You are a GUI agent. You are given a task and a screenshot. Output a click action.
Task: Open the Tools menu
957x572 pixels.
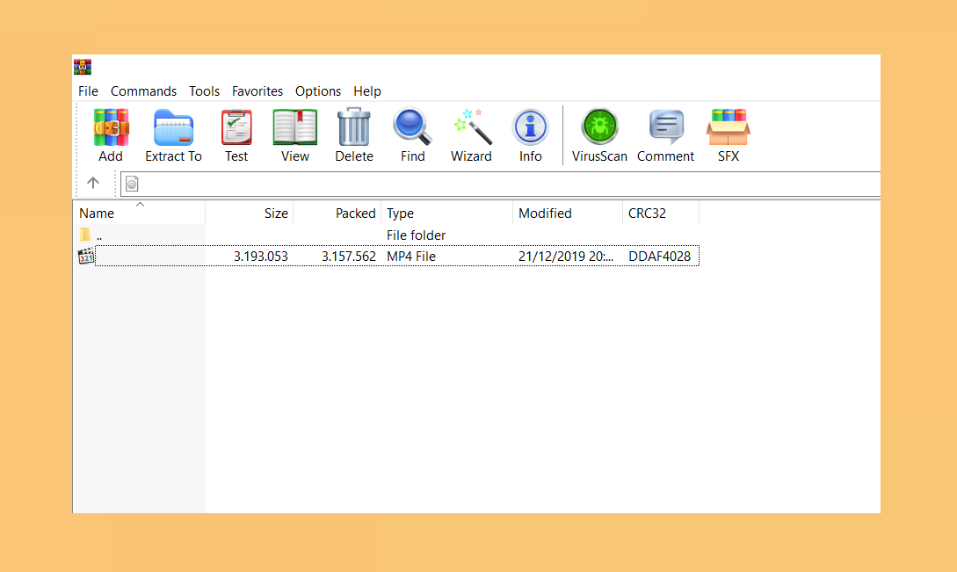pyautogui.click(x=204, y=91)
